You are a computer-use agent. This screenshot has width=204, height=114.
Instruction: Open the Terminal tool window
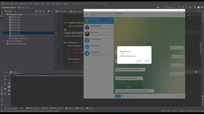tap(80, 108)
